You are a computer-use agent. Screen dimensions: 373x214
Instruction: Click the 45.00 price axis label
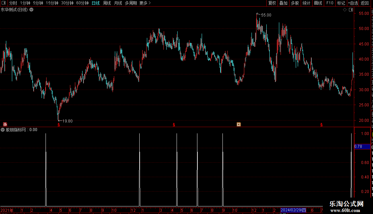pyautogui.click(x=364, y=44)
